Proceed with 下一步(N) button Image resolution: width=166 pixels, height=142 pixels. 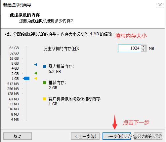(x=117, y=136)
